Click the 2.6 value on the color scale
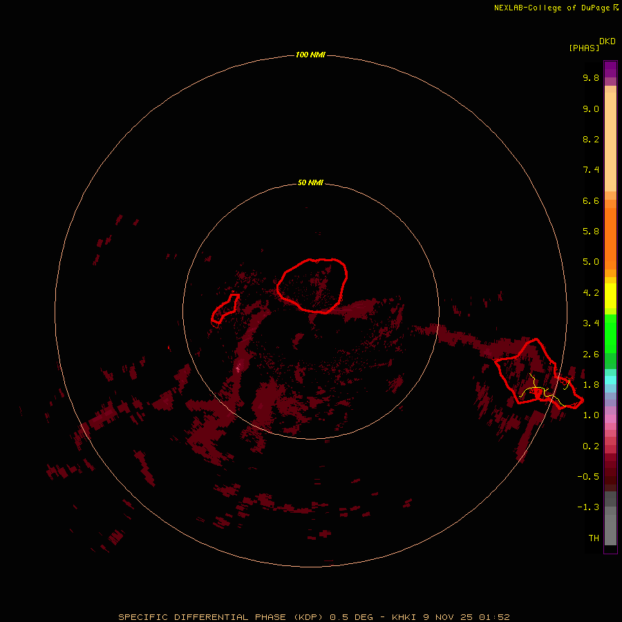 pos(591,355)
